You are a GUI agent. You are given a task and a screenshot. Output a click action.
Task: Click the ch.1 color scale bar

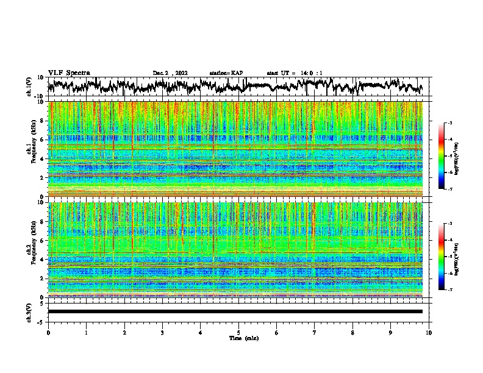point(442,156)
